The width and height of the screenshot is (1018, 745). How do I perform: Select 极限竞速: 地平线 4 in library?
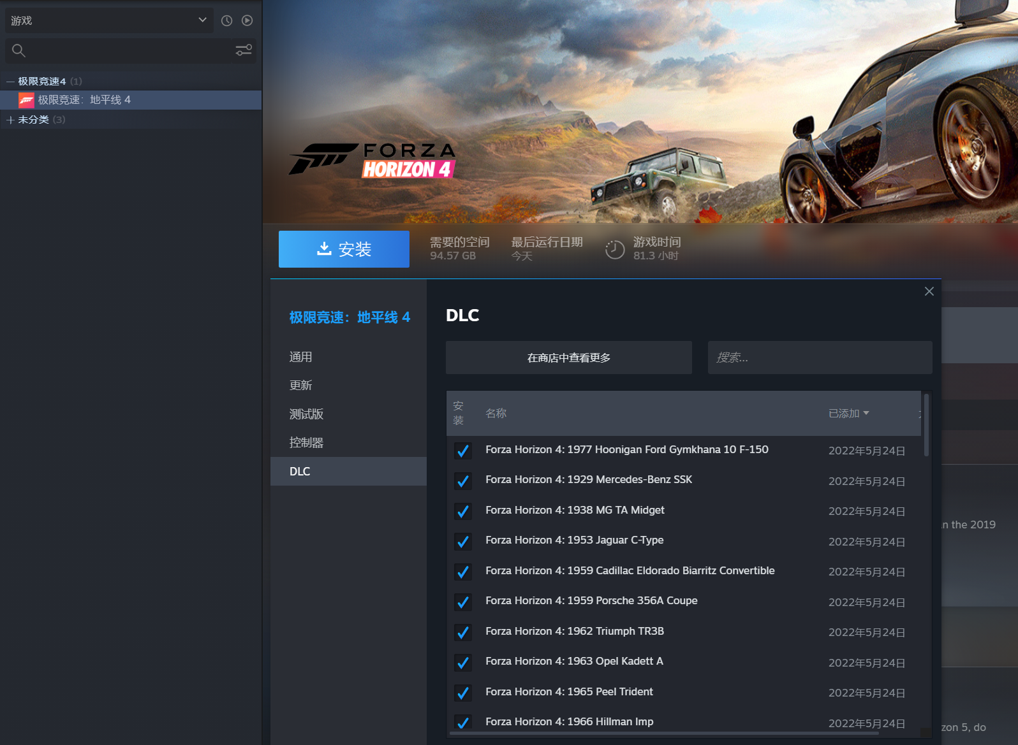coord(131,100)
